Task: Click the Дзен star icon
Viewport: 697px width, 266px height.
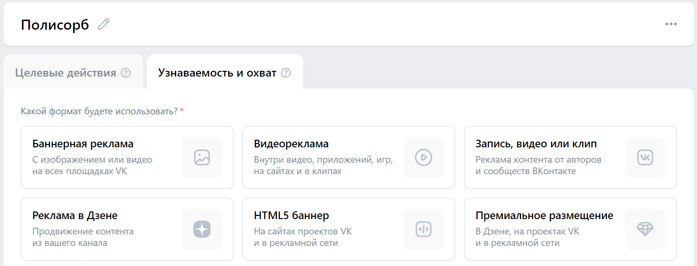Action: 202,229
